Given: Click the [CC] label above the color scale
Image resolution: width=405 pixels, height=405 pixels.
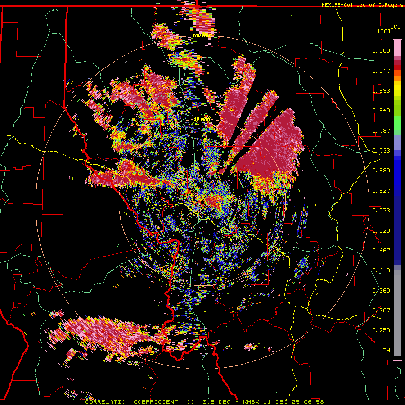Looking at the screenshot, I should pyautogui.click(x=384, y=31).
